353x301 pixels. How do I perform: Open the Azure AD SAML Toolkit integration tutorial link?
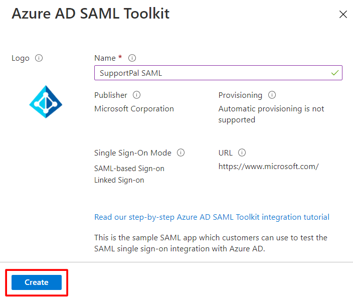pyautogui.click(x=212, y=217)
